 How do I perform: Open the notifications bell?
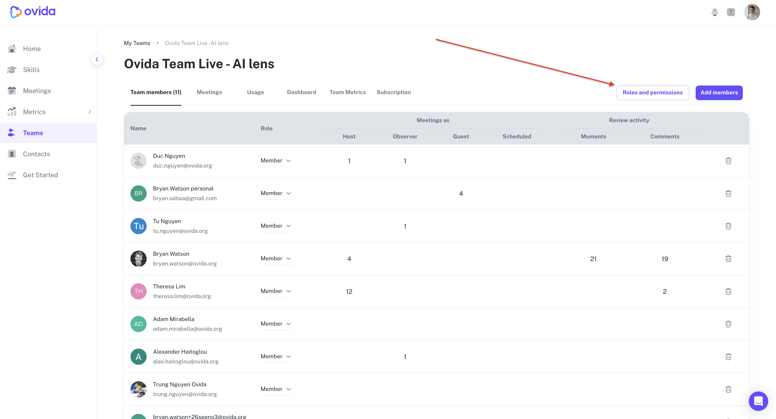(x=715, y=12)
